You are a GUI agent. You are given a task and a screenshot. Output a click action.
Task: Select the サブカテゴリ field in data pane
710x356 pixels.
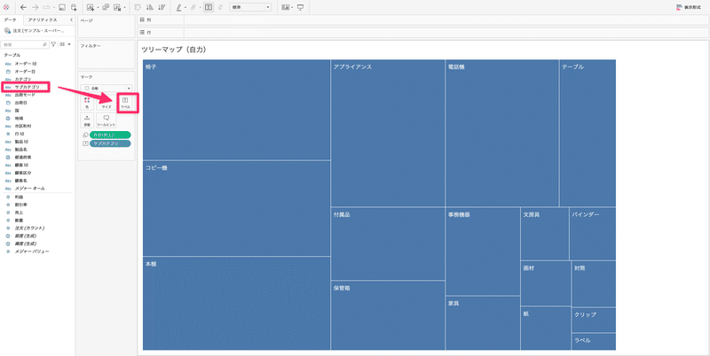(x=26, y=87)
